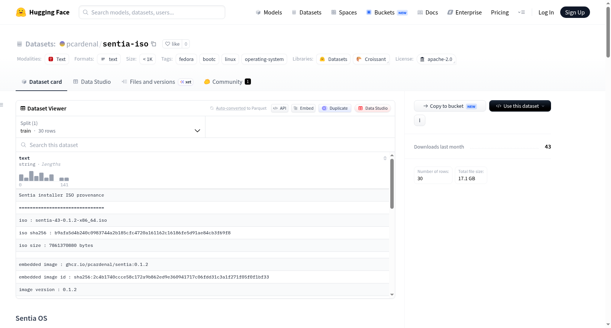Click the Dataset Viewer grid icon
The height and width of the screenshot is (328, 611).
coord(23,108)
